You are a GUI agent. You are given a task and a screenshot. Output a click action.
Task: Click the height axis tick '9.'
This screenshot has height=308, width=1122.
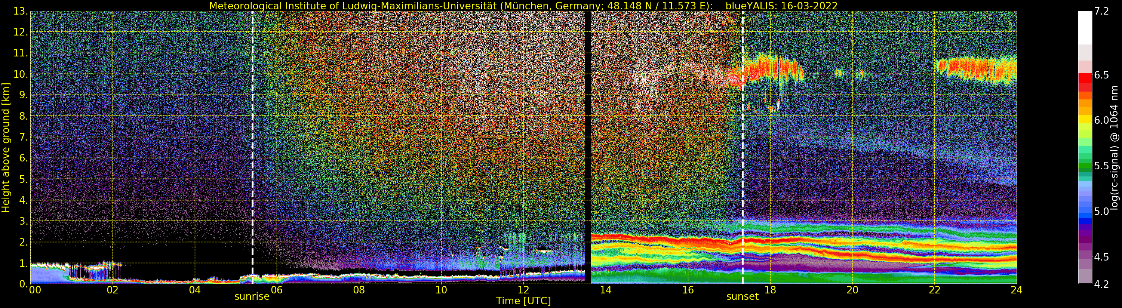(24, 95)
